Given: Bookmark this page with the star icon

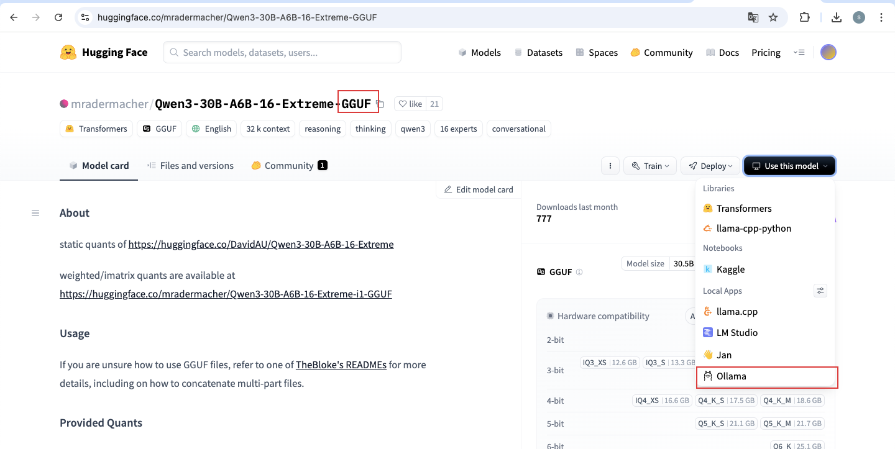Looking at the screenshot, I should [x=773, y=17].
